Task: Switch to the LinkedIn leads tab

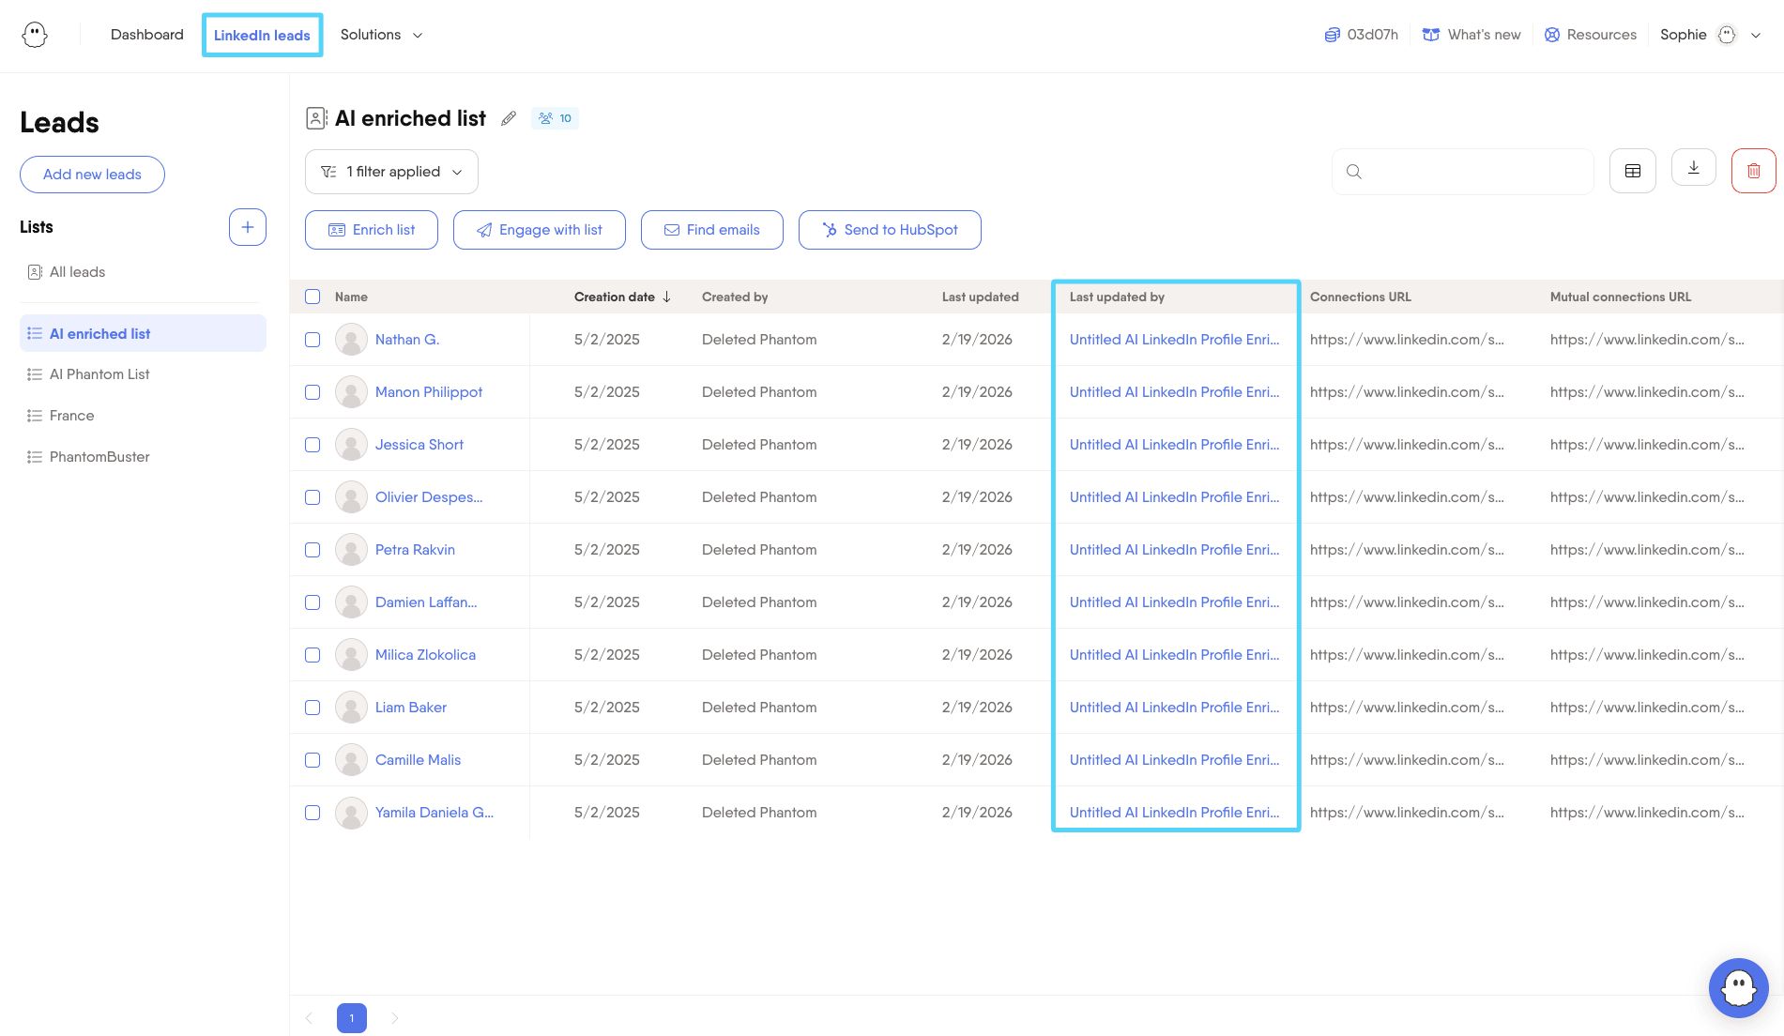Action: tap(262, 36)
